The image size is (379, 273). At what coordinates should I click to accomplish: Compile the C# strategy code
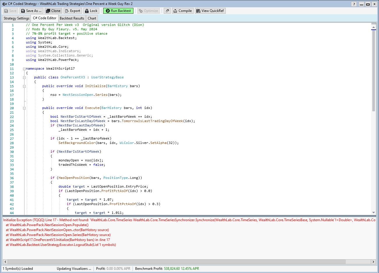point(182,11)
